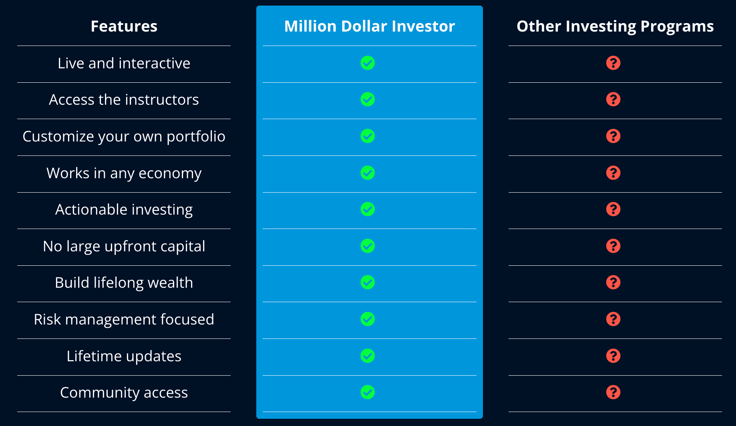736x426 pixels.
Task: Click the Lifetime updates feature label
Action: 124,356
